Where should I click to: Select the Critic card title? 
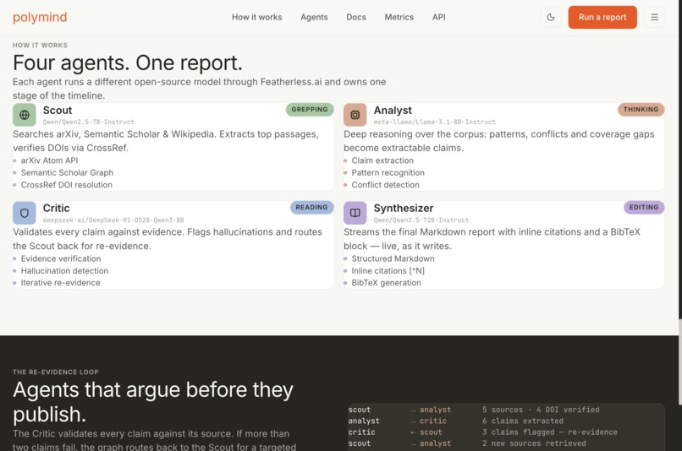click(56, 208)
